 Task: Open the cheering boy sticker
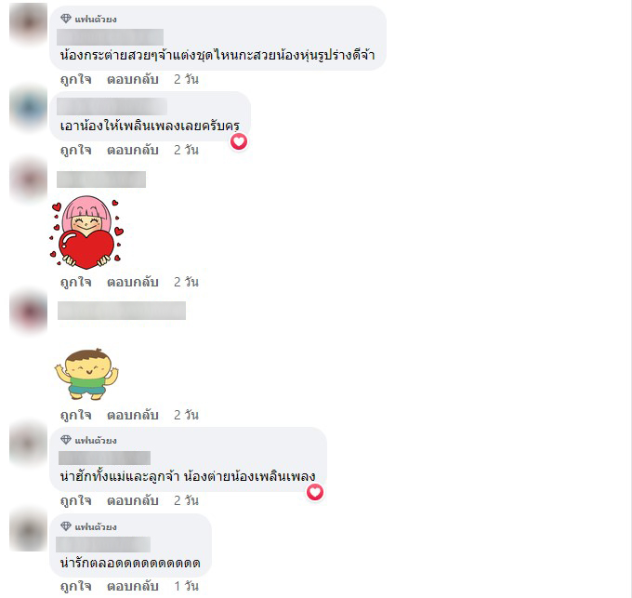pos(86,374)
